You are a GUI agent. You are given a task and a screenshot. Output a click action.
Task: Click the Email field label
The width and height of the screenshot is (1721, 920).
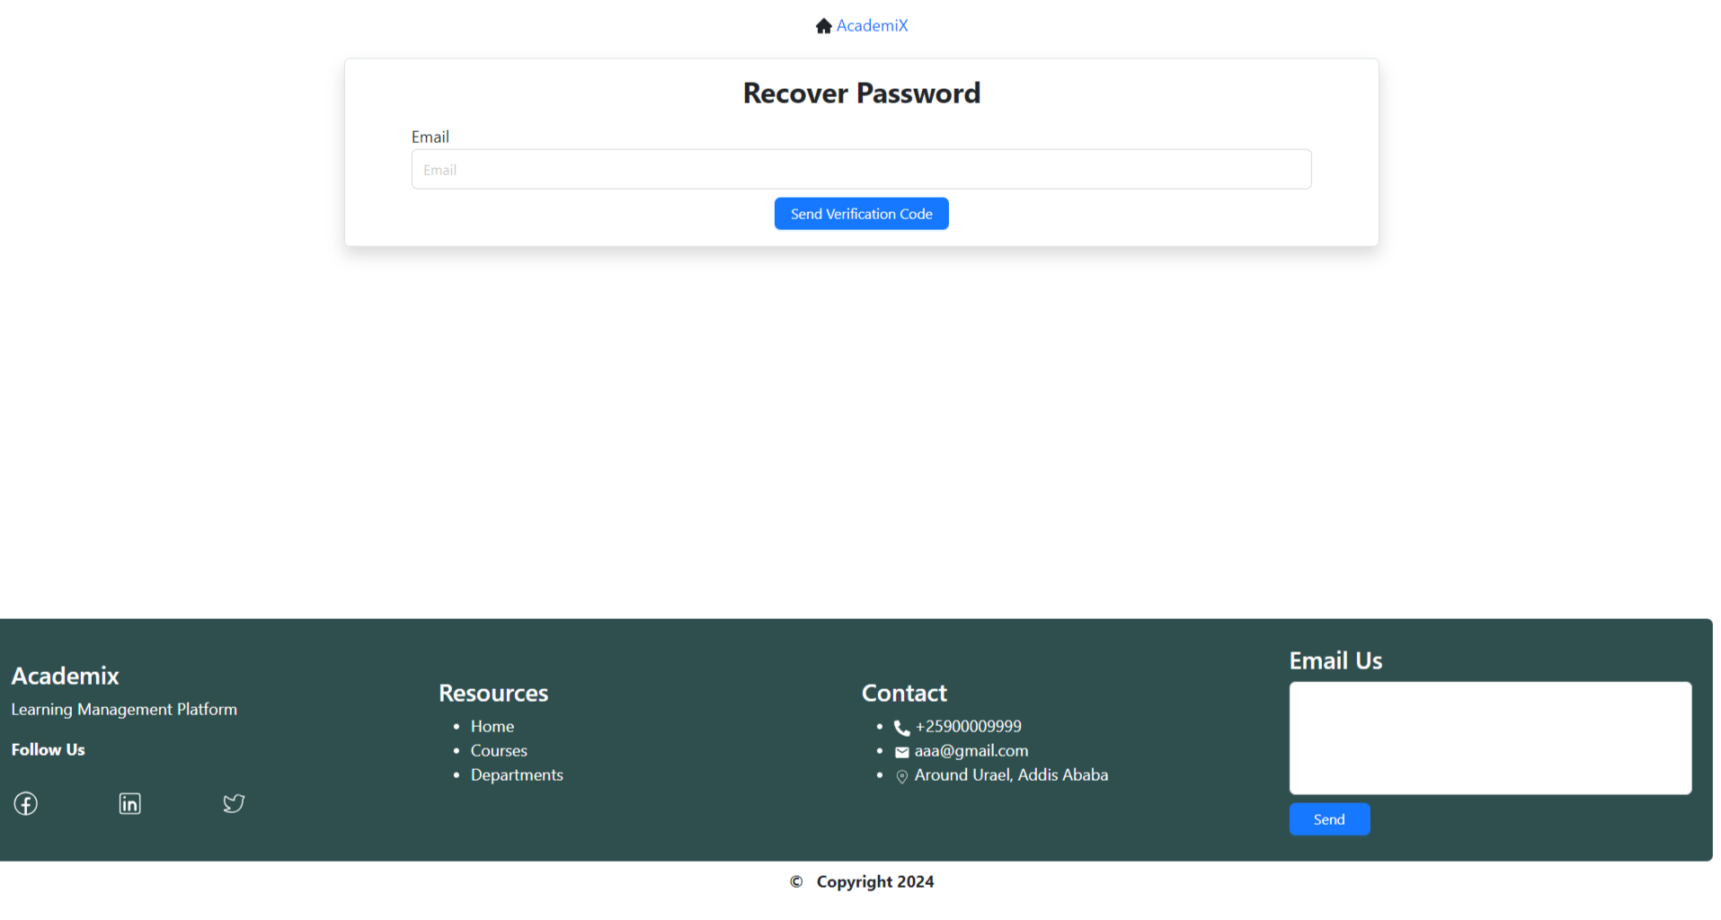pyautogui.click(x=430, y=137)
